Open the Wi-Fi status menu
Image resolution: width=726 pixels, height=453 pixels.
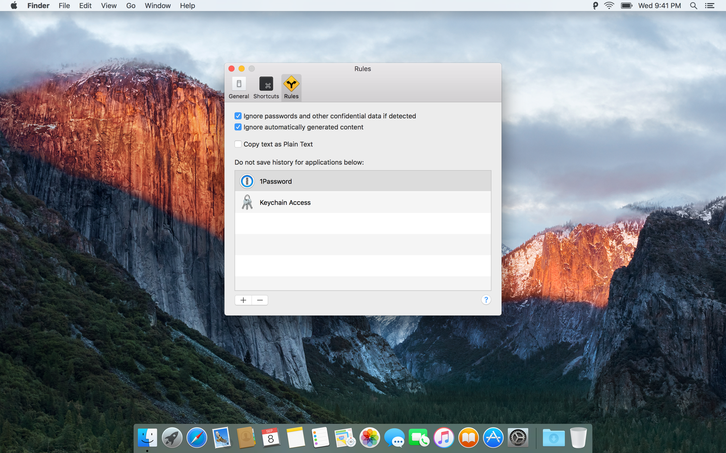click(609, 6)
